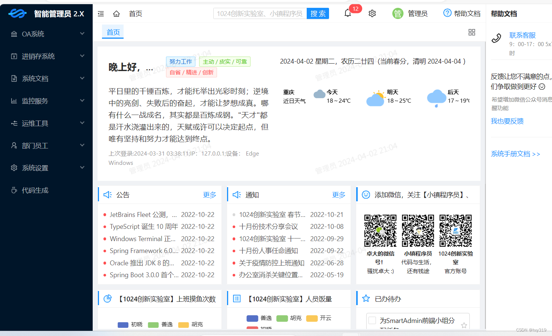Open the tab grid layout icon

472,32
